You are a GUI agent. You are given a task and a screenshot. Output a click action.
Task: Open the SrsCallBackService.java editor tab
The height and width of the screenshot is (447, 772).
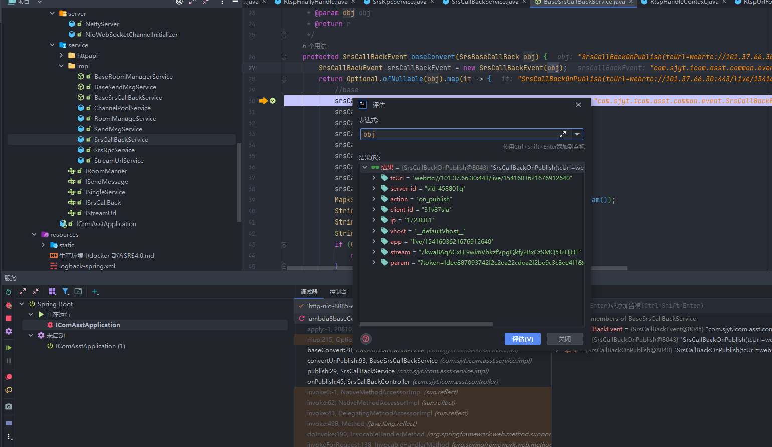[x=484, y=2]
